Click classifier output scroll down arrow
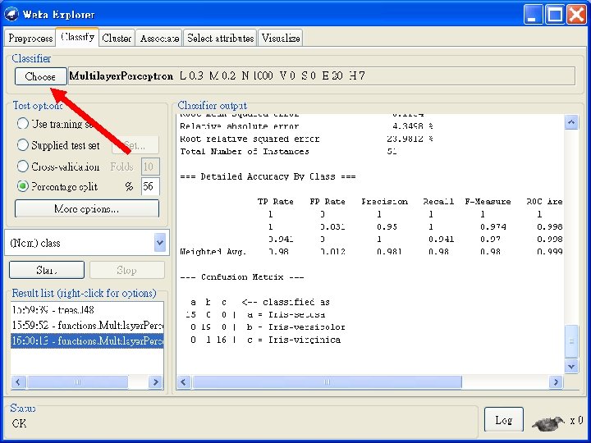 click(571, 366)
